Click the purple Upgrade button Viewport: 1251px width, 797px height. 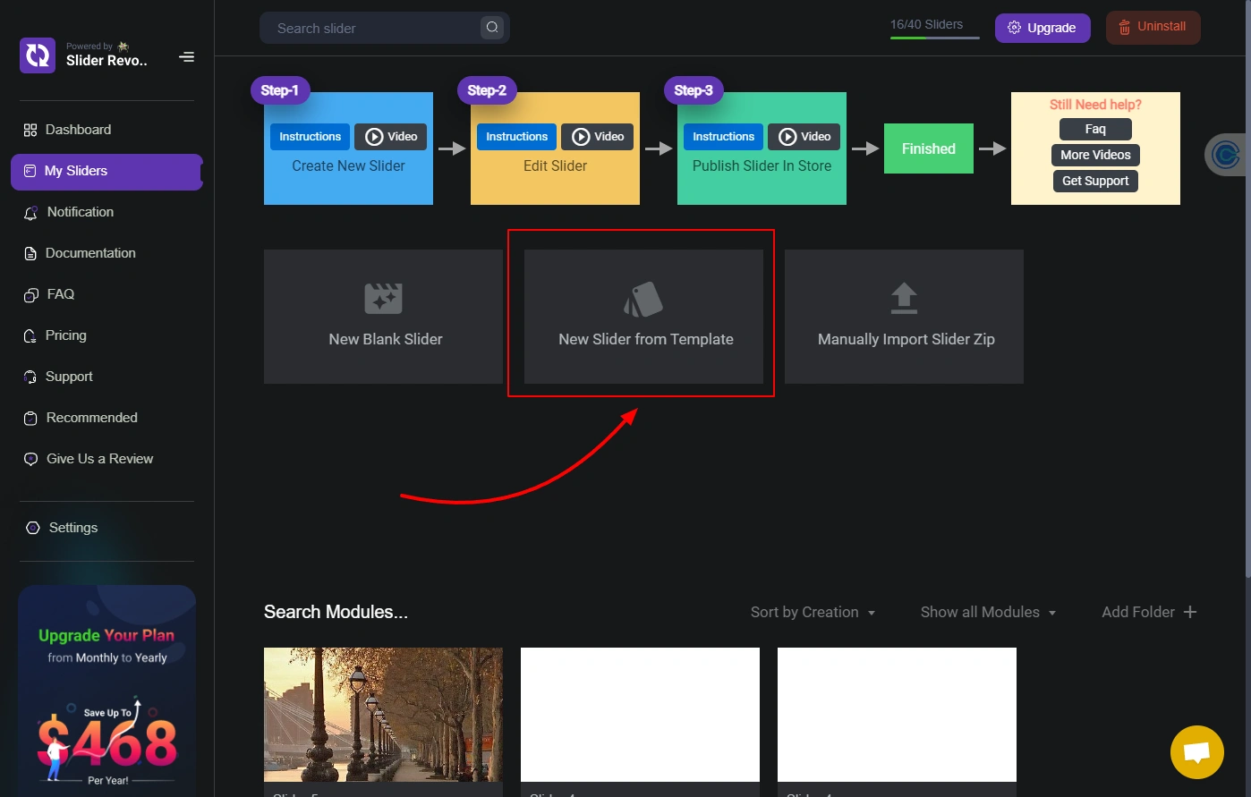point(1042,28)
